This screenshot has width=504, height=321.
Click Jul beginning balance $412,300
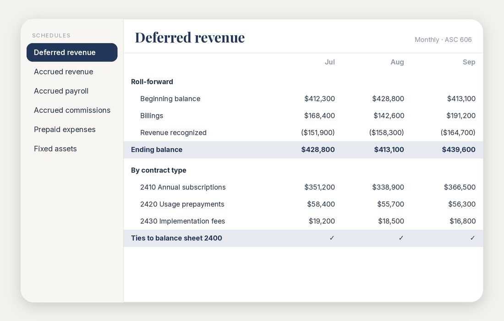coord(319,99)
